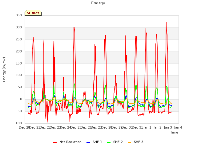Click the Jan 1 x-axis label

tap(147, 127)
